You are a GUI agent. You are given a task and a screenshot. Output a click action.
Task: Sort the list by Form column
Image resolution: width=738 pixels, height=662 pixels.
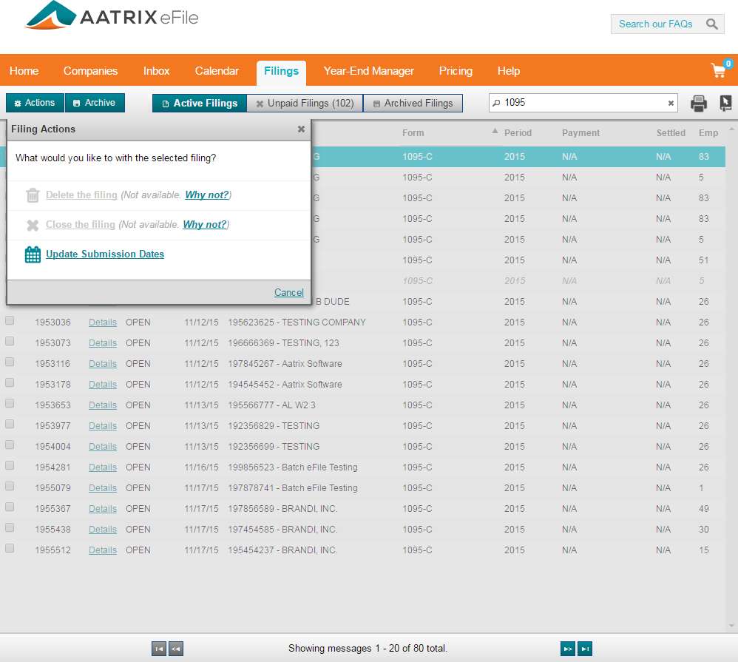tap(413, 133)
